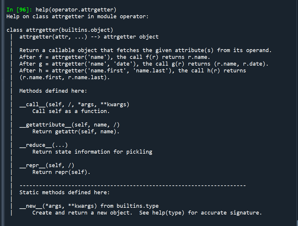Click the 'Help on class attrgetter' line

click(77, 16)
